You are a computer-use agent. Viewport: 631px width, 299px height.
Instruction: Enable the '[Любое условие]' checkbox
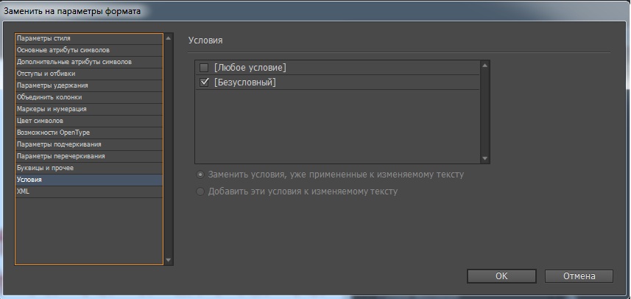(205, 68)
